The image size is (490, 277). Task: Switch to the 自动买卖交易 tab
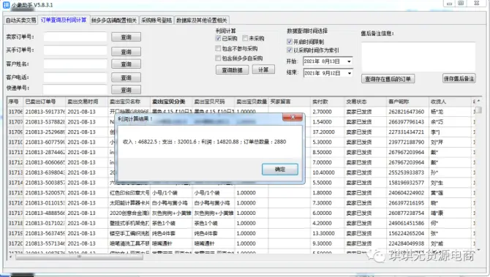pos(21,20)
